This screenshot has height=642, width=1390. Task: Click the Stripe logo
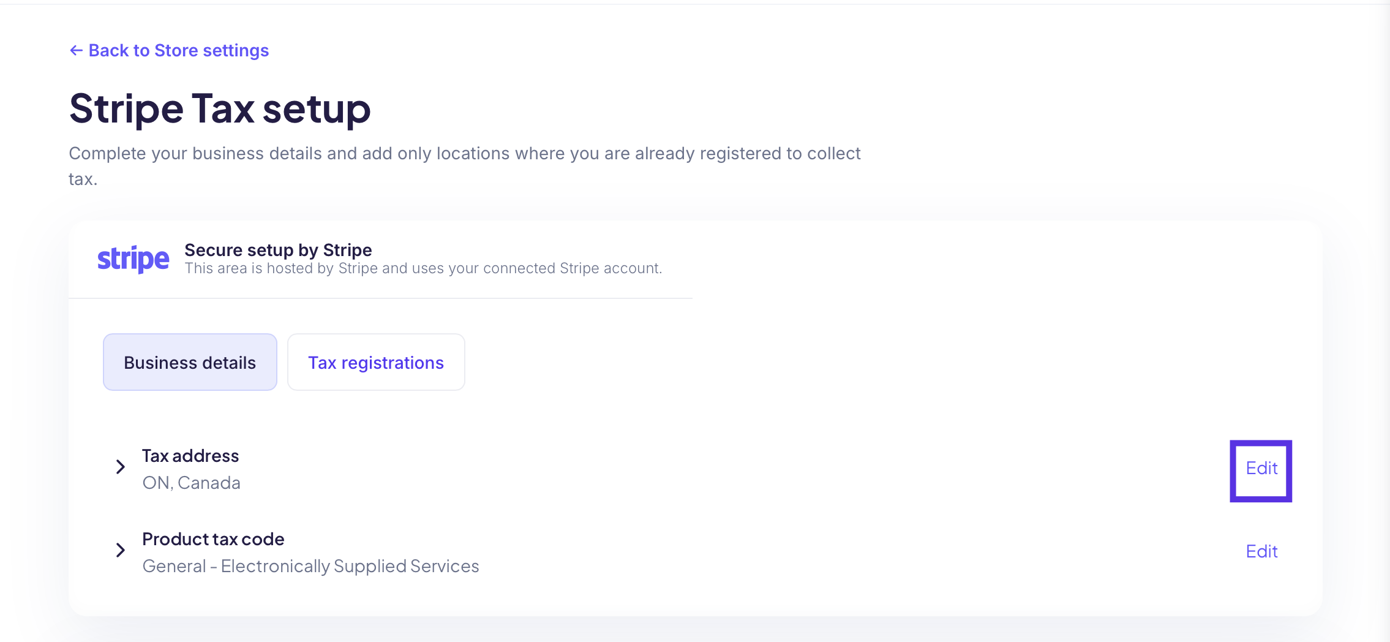133,259
